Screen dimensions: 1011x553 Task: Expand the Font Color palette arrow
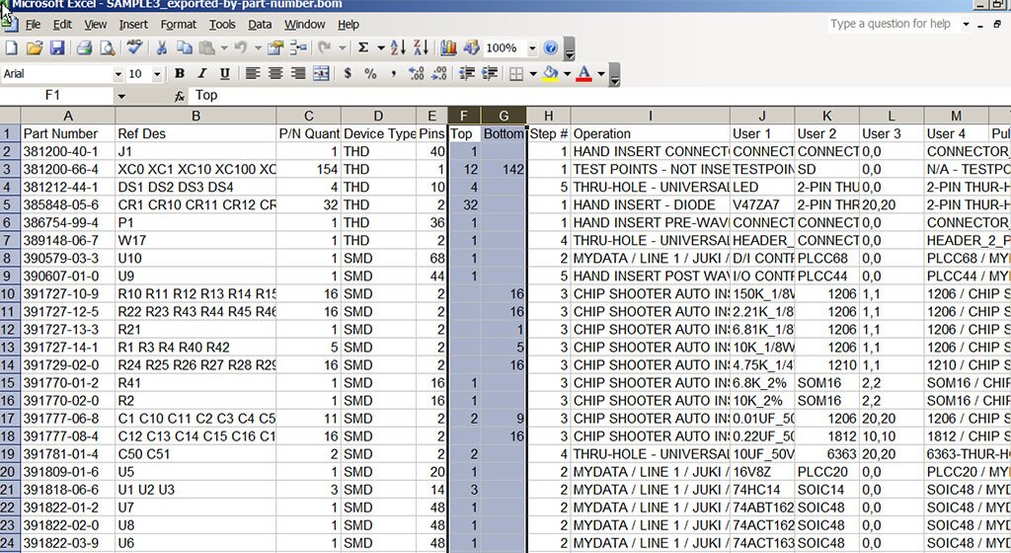click(x=601, y=73)
